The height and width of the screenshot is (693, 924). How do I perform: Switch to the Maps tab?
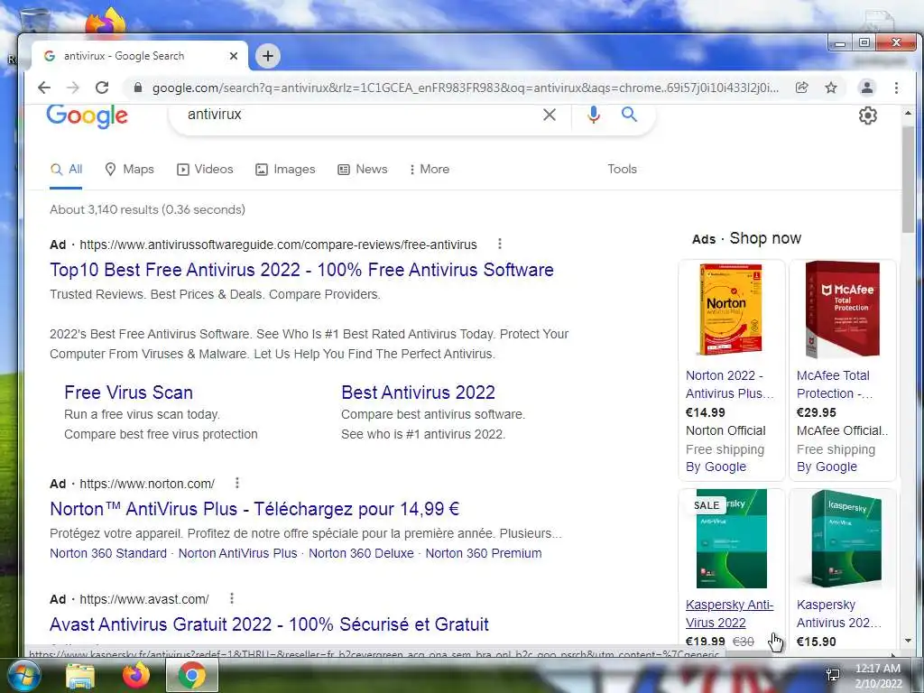129,170
